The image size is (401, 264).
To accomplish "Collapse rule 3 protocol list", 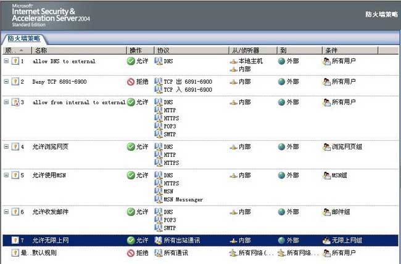I will [7, 102].
